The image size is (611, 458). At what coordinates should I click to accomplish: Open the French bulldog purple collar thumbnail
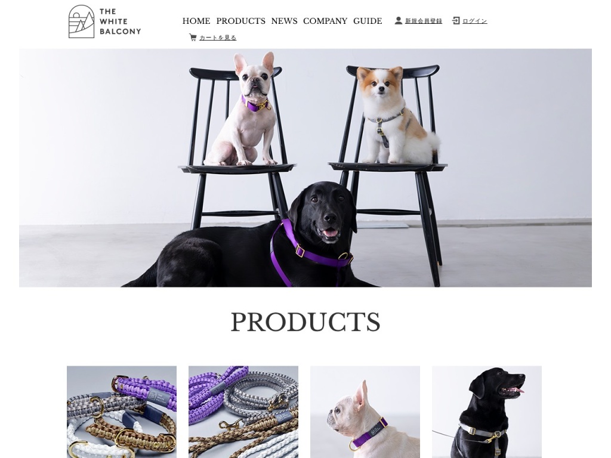click(365, 411)
